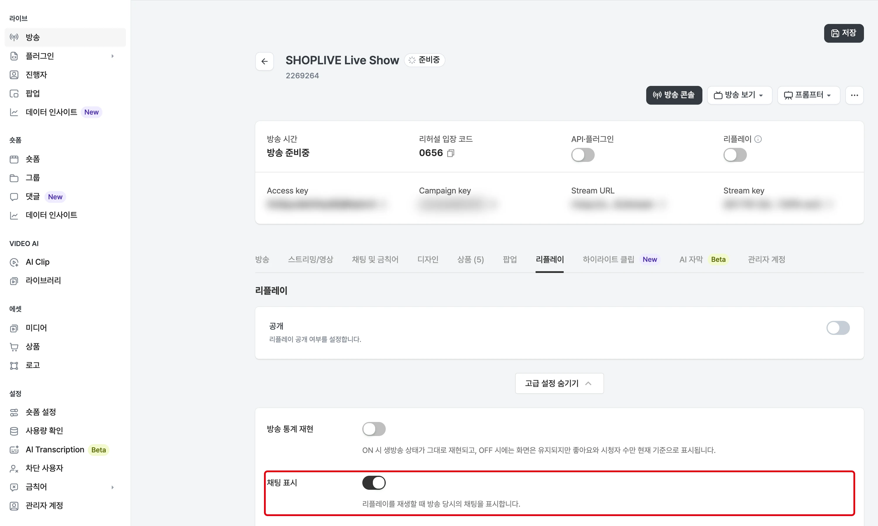Open 데이터 인사이트 New under 라이브
The height and width of the screenshot is (526, 878).
pyautogui.click(x=65, y=112)
